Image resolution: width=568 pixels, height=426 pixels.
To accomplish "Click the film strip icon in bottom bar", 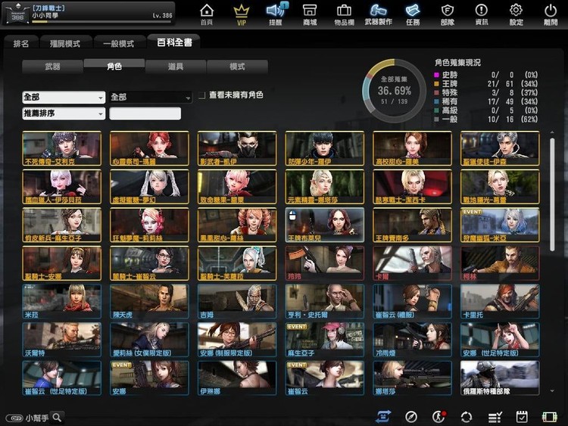I will coord(549,417).
